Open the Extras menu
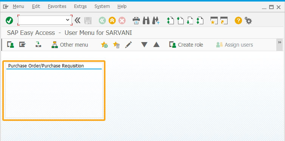 (x=81, y=6)
